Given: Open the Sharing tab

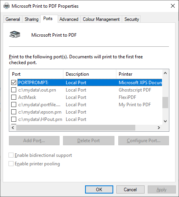Looking at the screenshot, I should (32, 19).
